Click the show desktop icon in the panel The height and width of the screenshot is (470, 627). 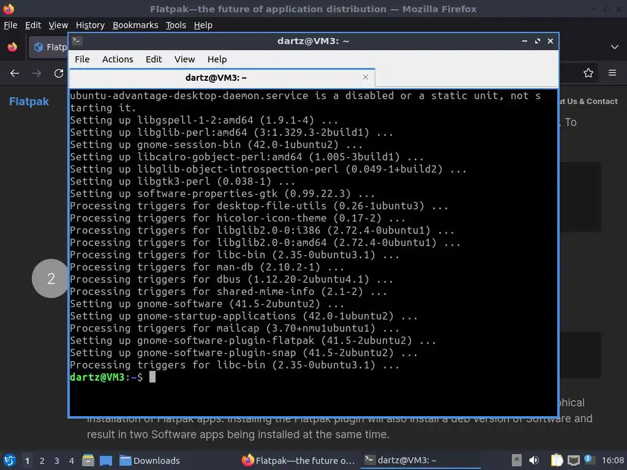106,460
